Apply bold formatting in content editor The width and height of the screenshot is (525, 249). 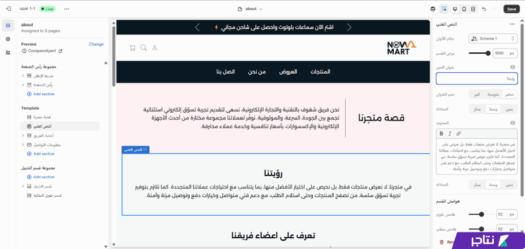point(441,133)
